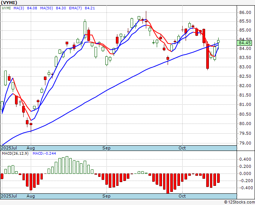This screenshot has height=205, width=255.
Task: Click the 81.50 price axis label
Action: 245,95
